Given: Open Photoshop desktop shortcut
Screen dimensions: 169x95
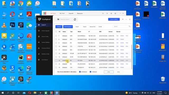Looking at the screenshot, I should [12, 26].
